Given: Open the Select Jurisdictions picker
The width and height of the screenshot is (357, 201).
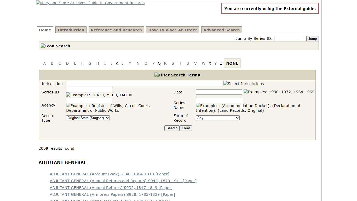Looking at the screenshot, I should 243,84.
